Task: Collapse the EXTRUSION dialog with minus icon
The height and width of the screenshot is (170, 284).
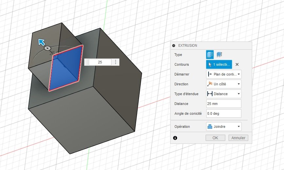Action: [x=174, y=46]
